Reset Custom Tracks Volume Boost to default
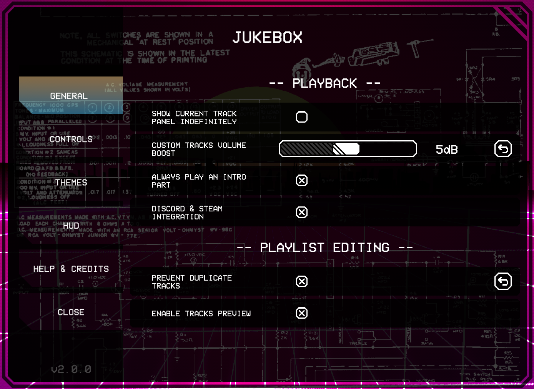This screenshot has height=389, width=534. pyautogui.click(x=504, y=149)
